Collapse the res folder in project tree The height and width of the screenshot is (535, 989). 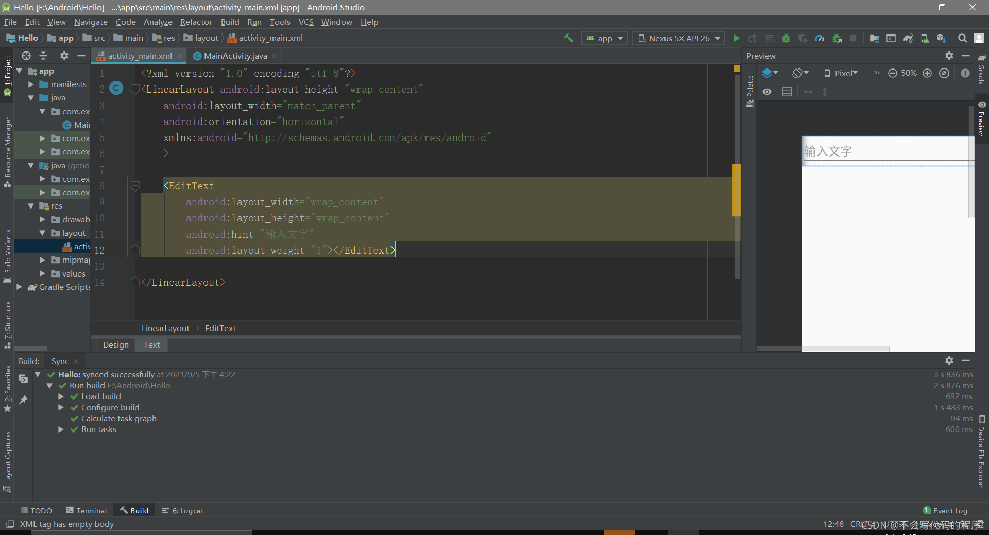pos(31,206)
